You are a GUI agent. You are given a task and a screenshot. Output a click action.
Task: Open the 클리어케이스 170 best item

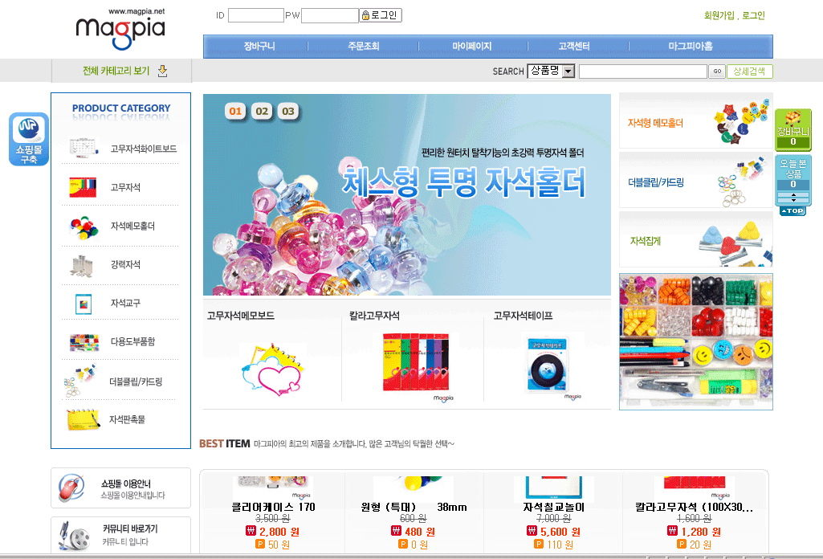pos(273,507)
